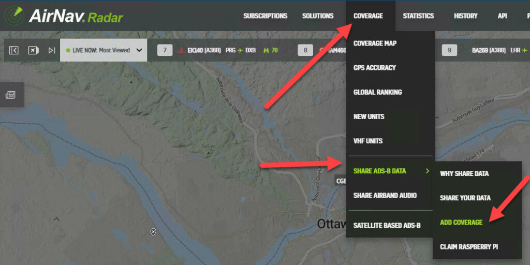The image size is (530, 265).
Task: Collapse the flight ticker panel icon
Action: click(x=14, y=50)
